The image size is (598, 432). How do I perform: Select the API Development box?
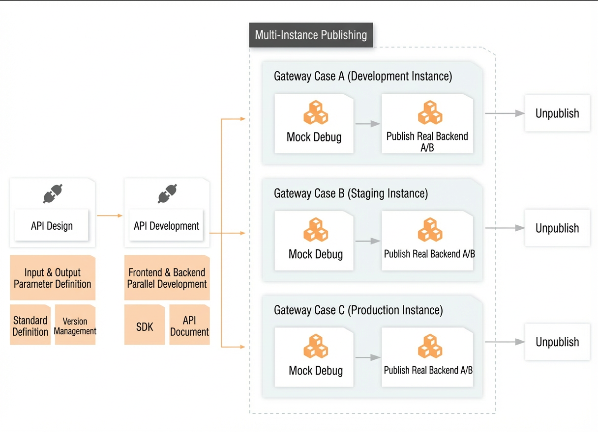pos(166,225)
